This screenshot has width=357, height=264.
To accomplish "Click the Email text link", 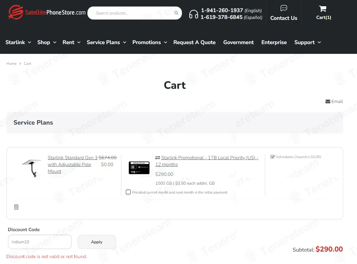I will [x=337, y=102].
